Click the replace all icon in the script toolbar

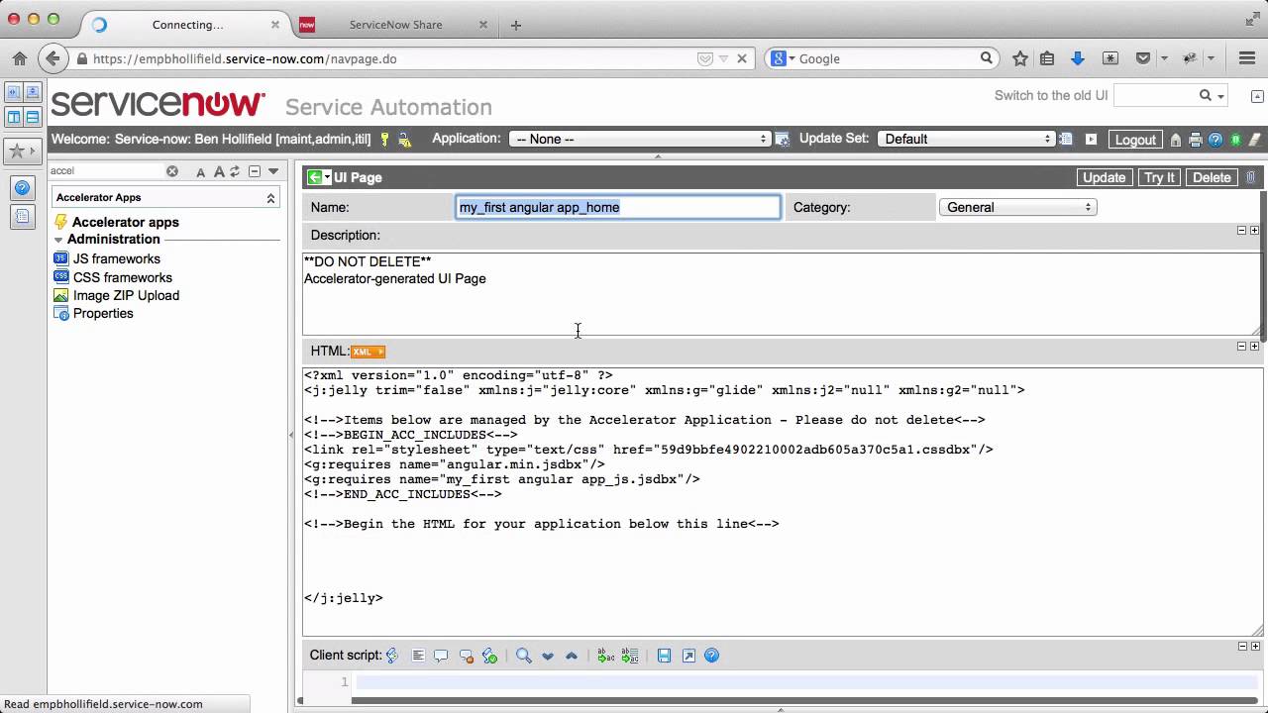coord(629,656)
